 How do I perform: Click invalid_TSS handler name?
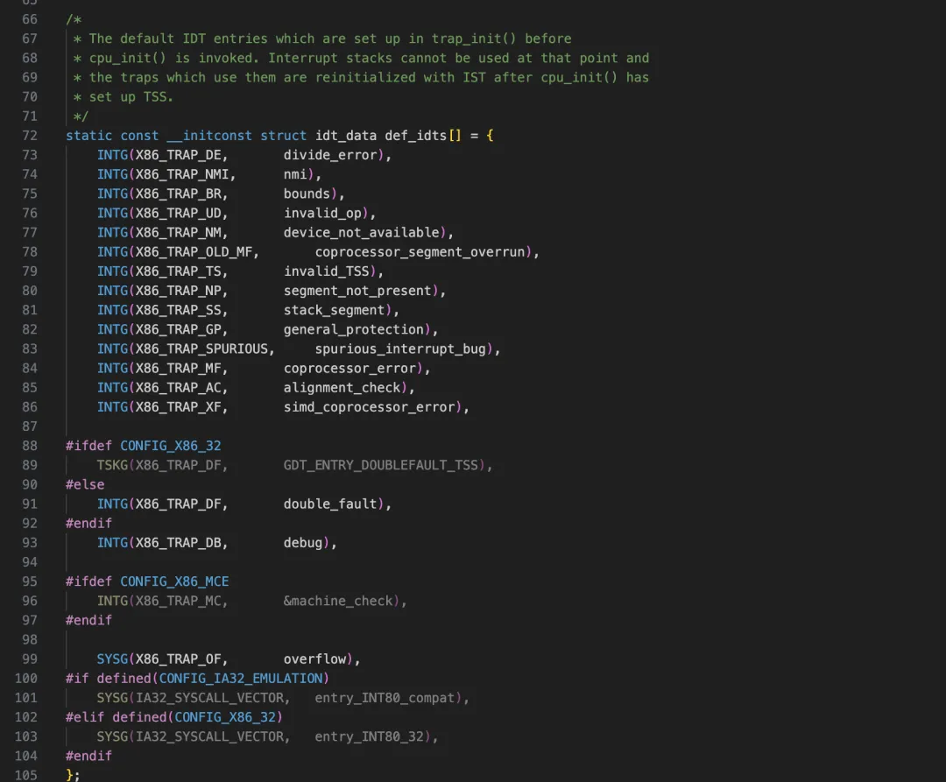[327, 271]
